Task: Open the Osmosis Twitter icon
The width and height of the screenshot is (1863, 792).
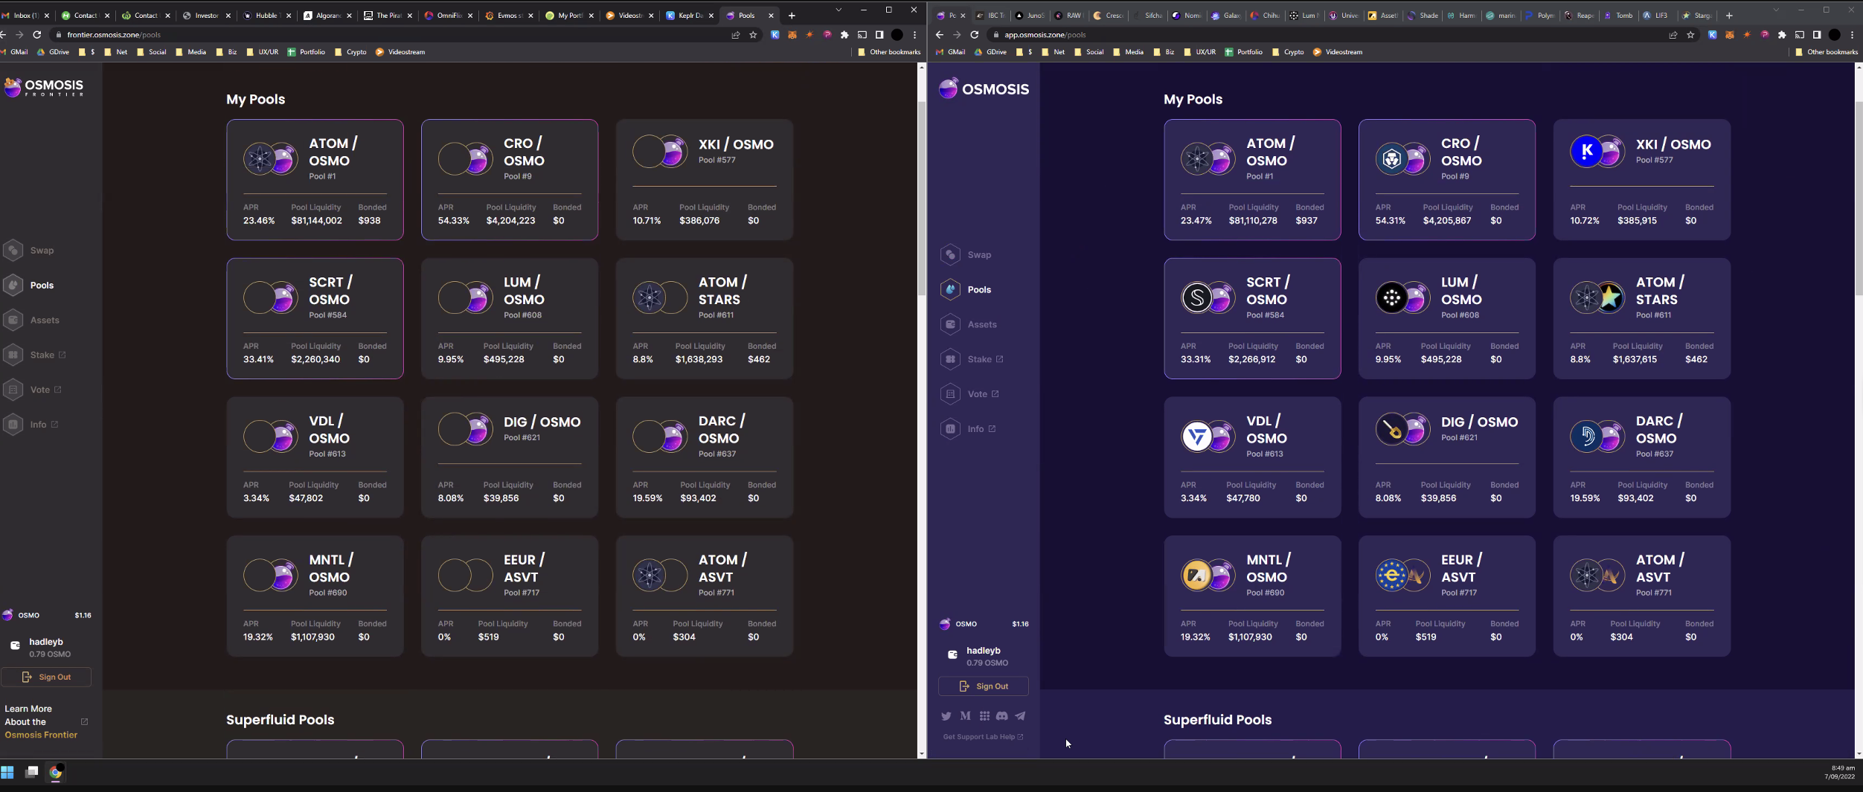Action: click(x=946, y=715)
